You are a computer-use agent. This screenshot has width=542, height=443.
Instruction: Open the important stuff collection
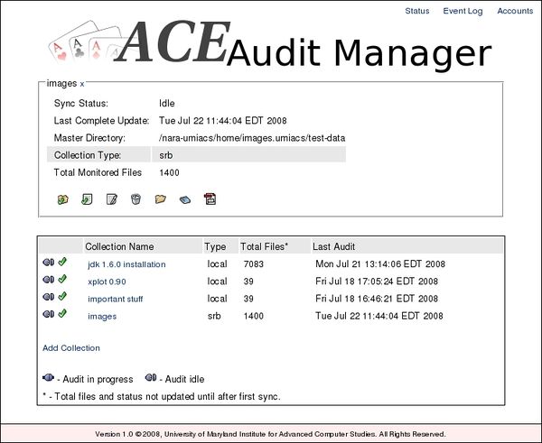(x=115, y=299)
